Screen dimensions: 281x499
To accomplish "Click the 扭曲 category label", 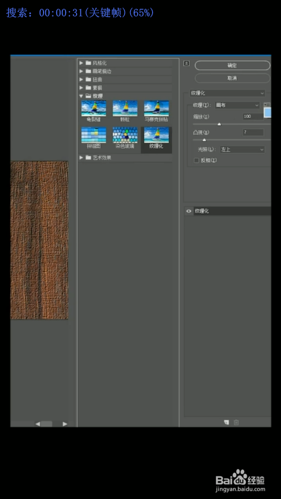I will point(98,79).
